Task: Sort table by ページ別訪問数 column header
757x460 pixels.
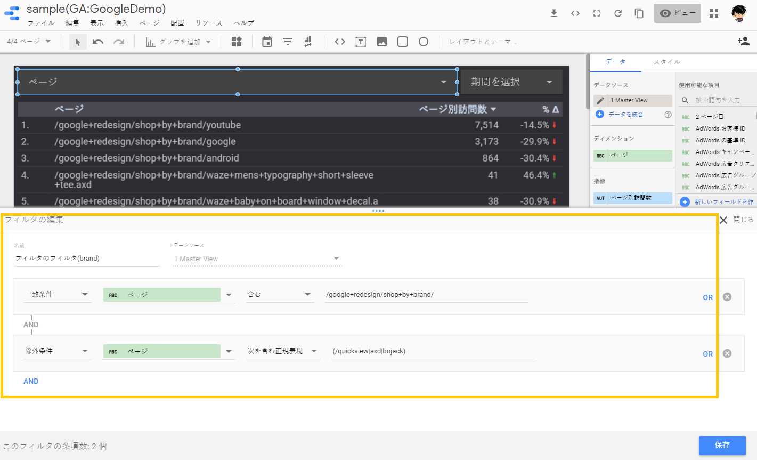Action: click(x=457, y=109)
